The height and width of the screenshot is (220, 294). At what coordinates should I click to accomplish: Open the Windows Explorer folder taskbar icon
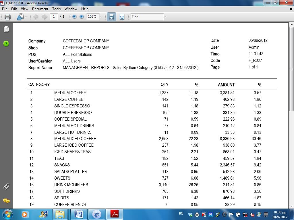60,214
